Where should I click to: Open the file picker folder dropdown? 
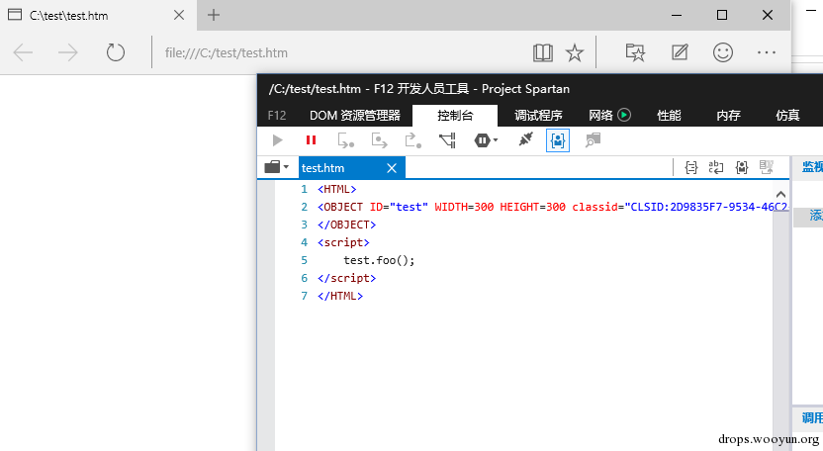point(277,167)
